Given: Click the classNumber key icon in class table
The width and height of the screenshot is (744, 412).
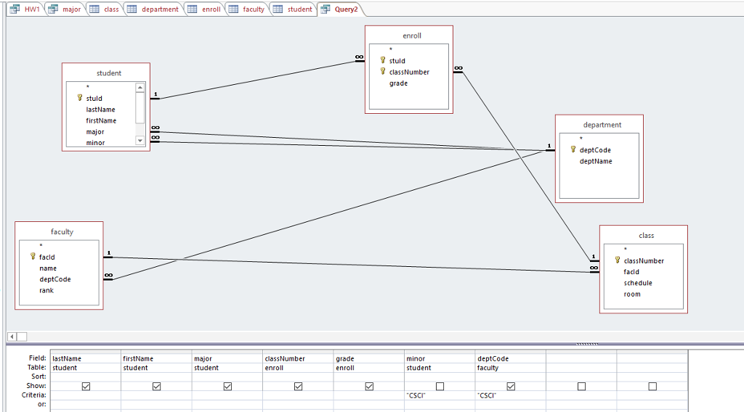Looking at the screenshot, I should pos(618,260).
